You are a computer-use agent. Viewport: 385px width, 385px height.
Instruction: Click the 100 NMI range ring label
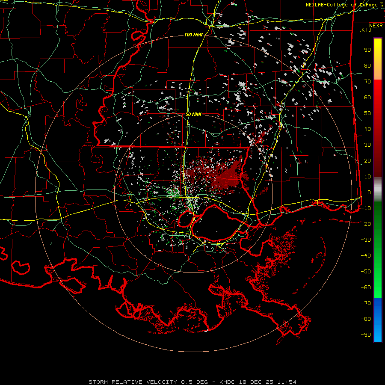pos(193,35)
